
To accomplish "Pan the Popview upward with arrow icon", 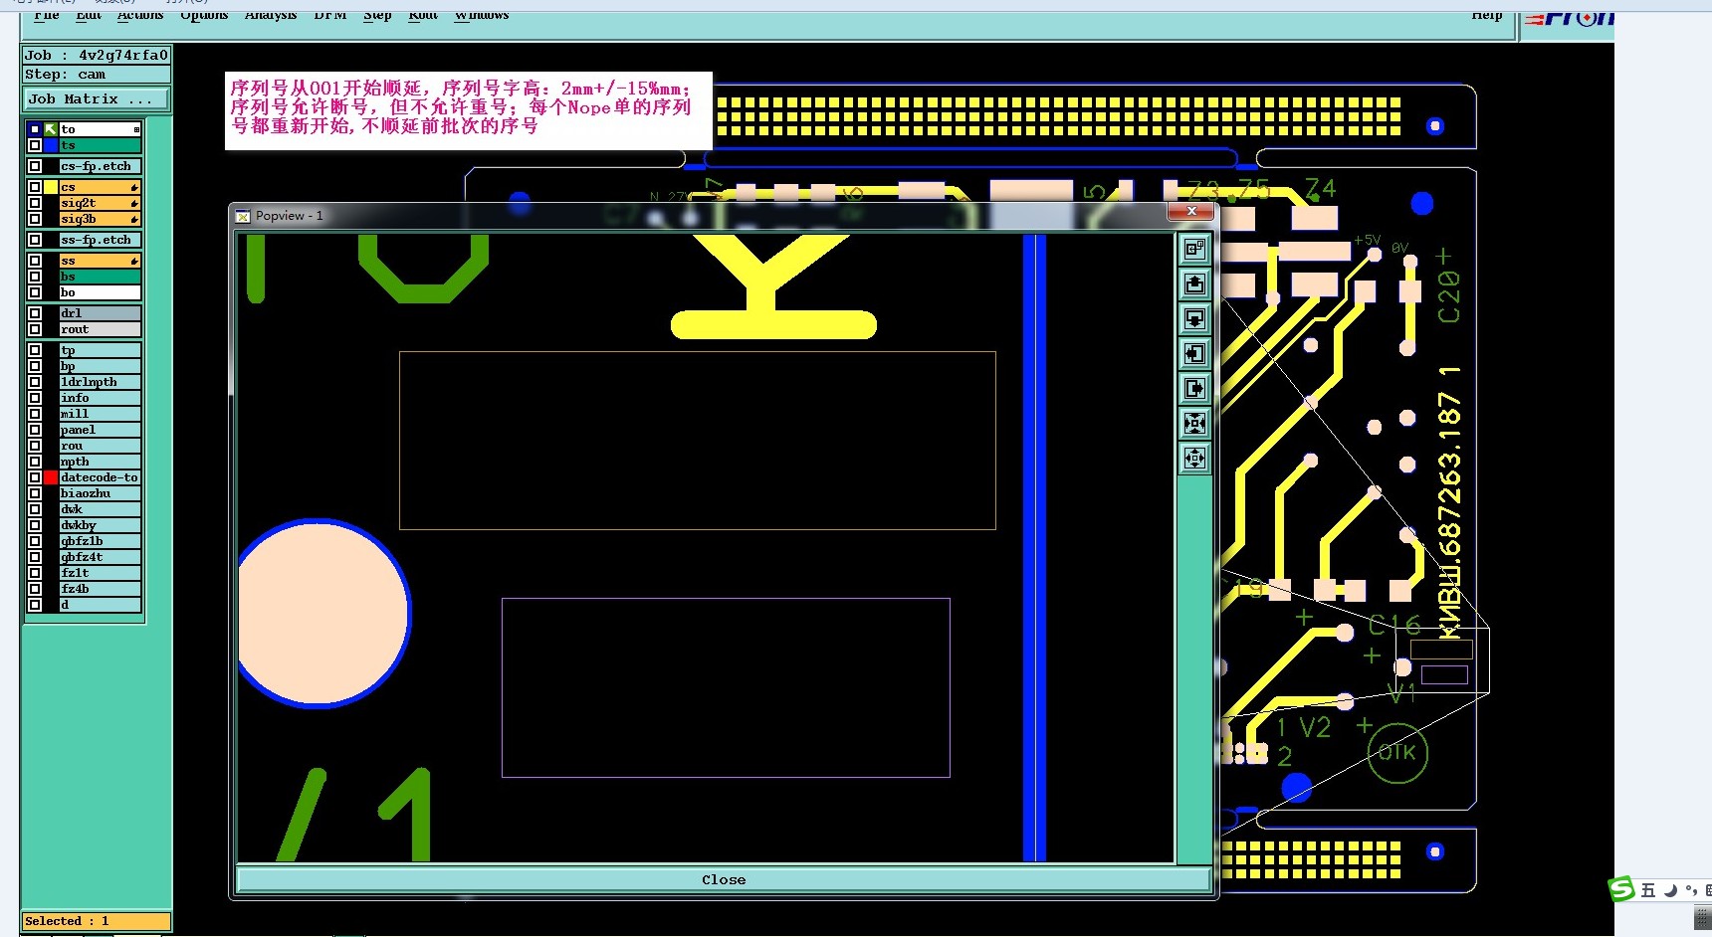I will (x=1194, y=284).
